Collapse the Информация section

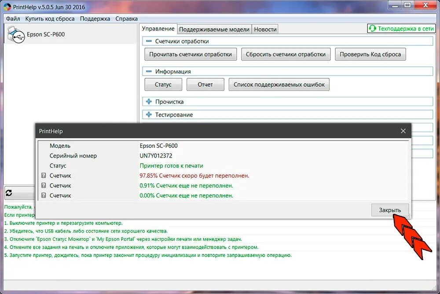(149, 71)
